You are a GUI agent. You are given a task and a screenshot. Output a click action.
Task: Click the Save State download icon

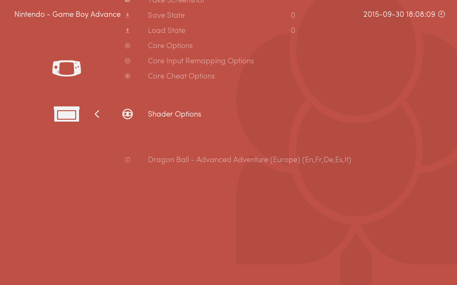click(128, 15)
